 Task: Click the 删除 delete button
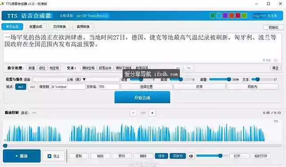(143, 156)
